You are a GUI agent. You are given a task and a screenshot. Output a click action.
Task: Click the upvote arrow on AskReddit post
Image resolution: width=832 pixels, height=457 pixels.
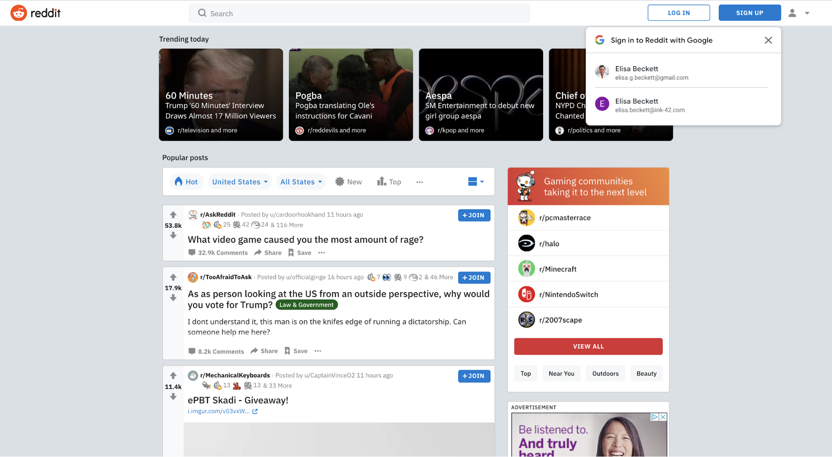[x=173, y=215]
